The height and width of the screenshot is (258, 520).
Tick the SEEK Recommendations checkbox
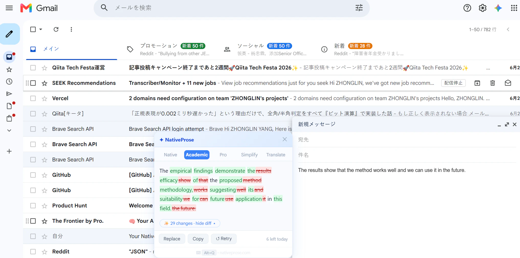[33, 83]
